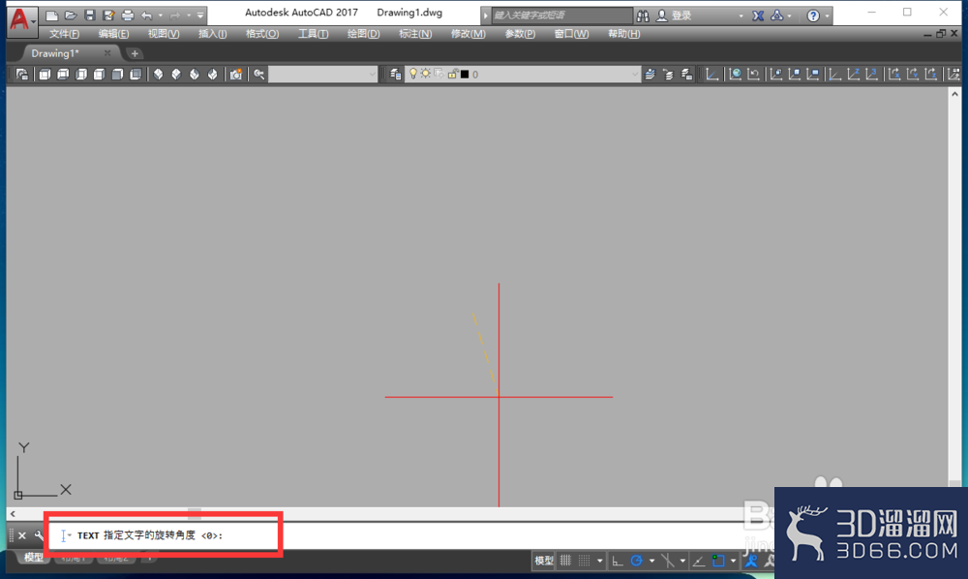This screenshot has height=579, width=968.
Task: Toggle ortho mode in status bar
Action: pyautogui.click(x=618, y=561)
